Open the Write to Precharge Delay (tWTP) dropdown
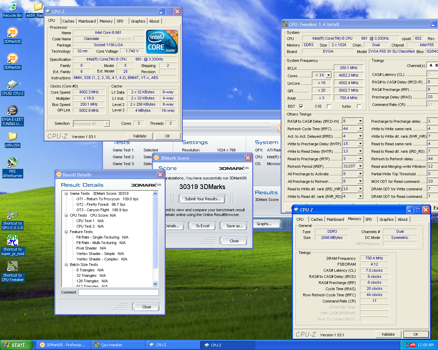Image resolution: width=438 pixels, height=350 pixels. coord(360,144)
